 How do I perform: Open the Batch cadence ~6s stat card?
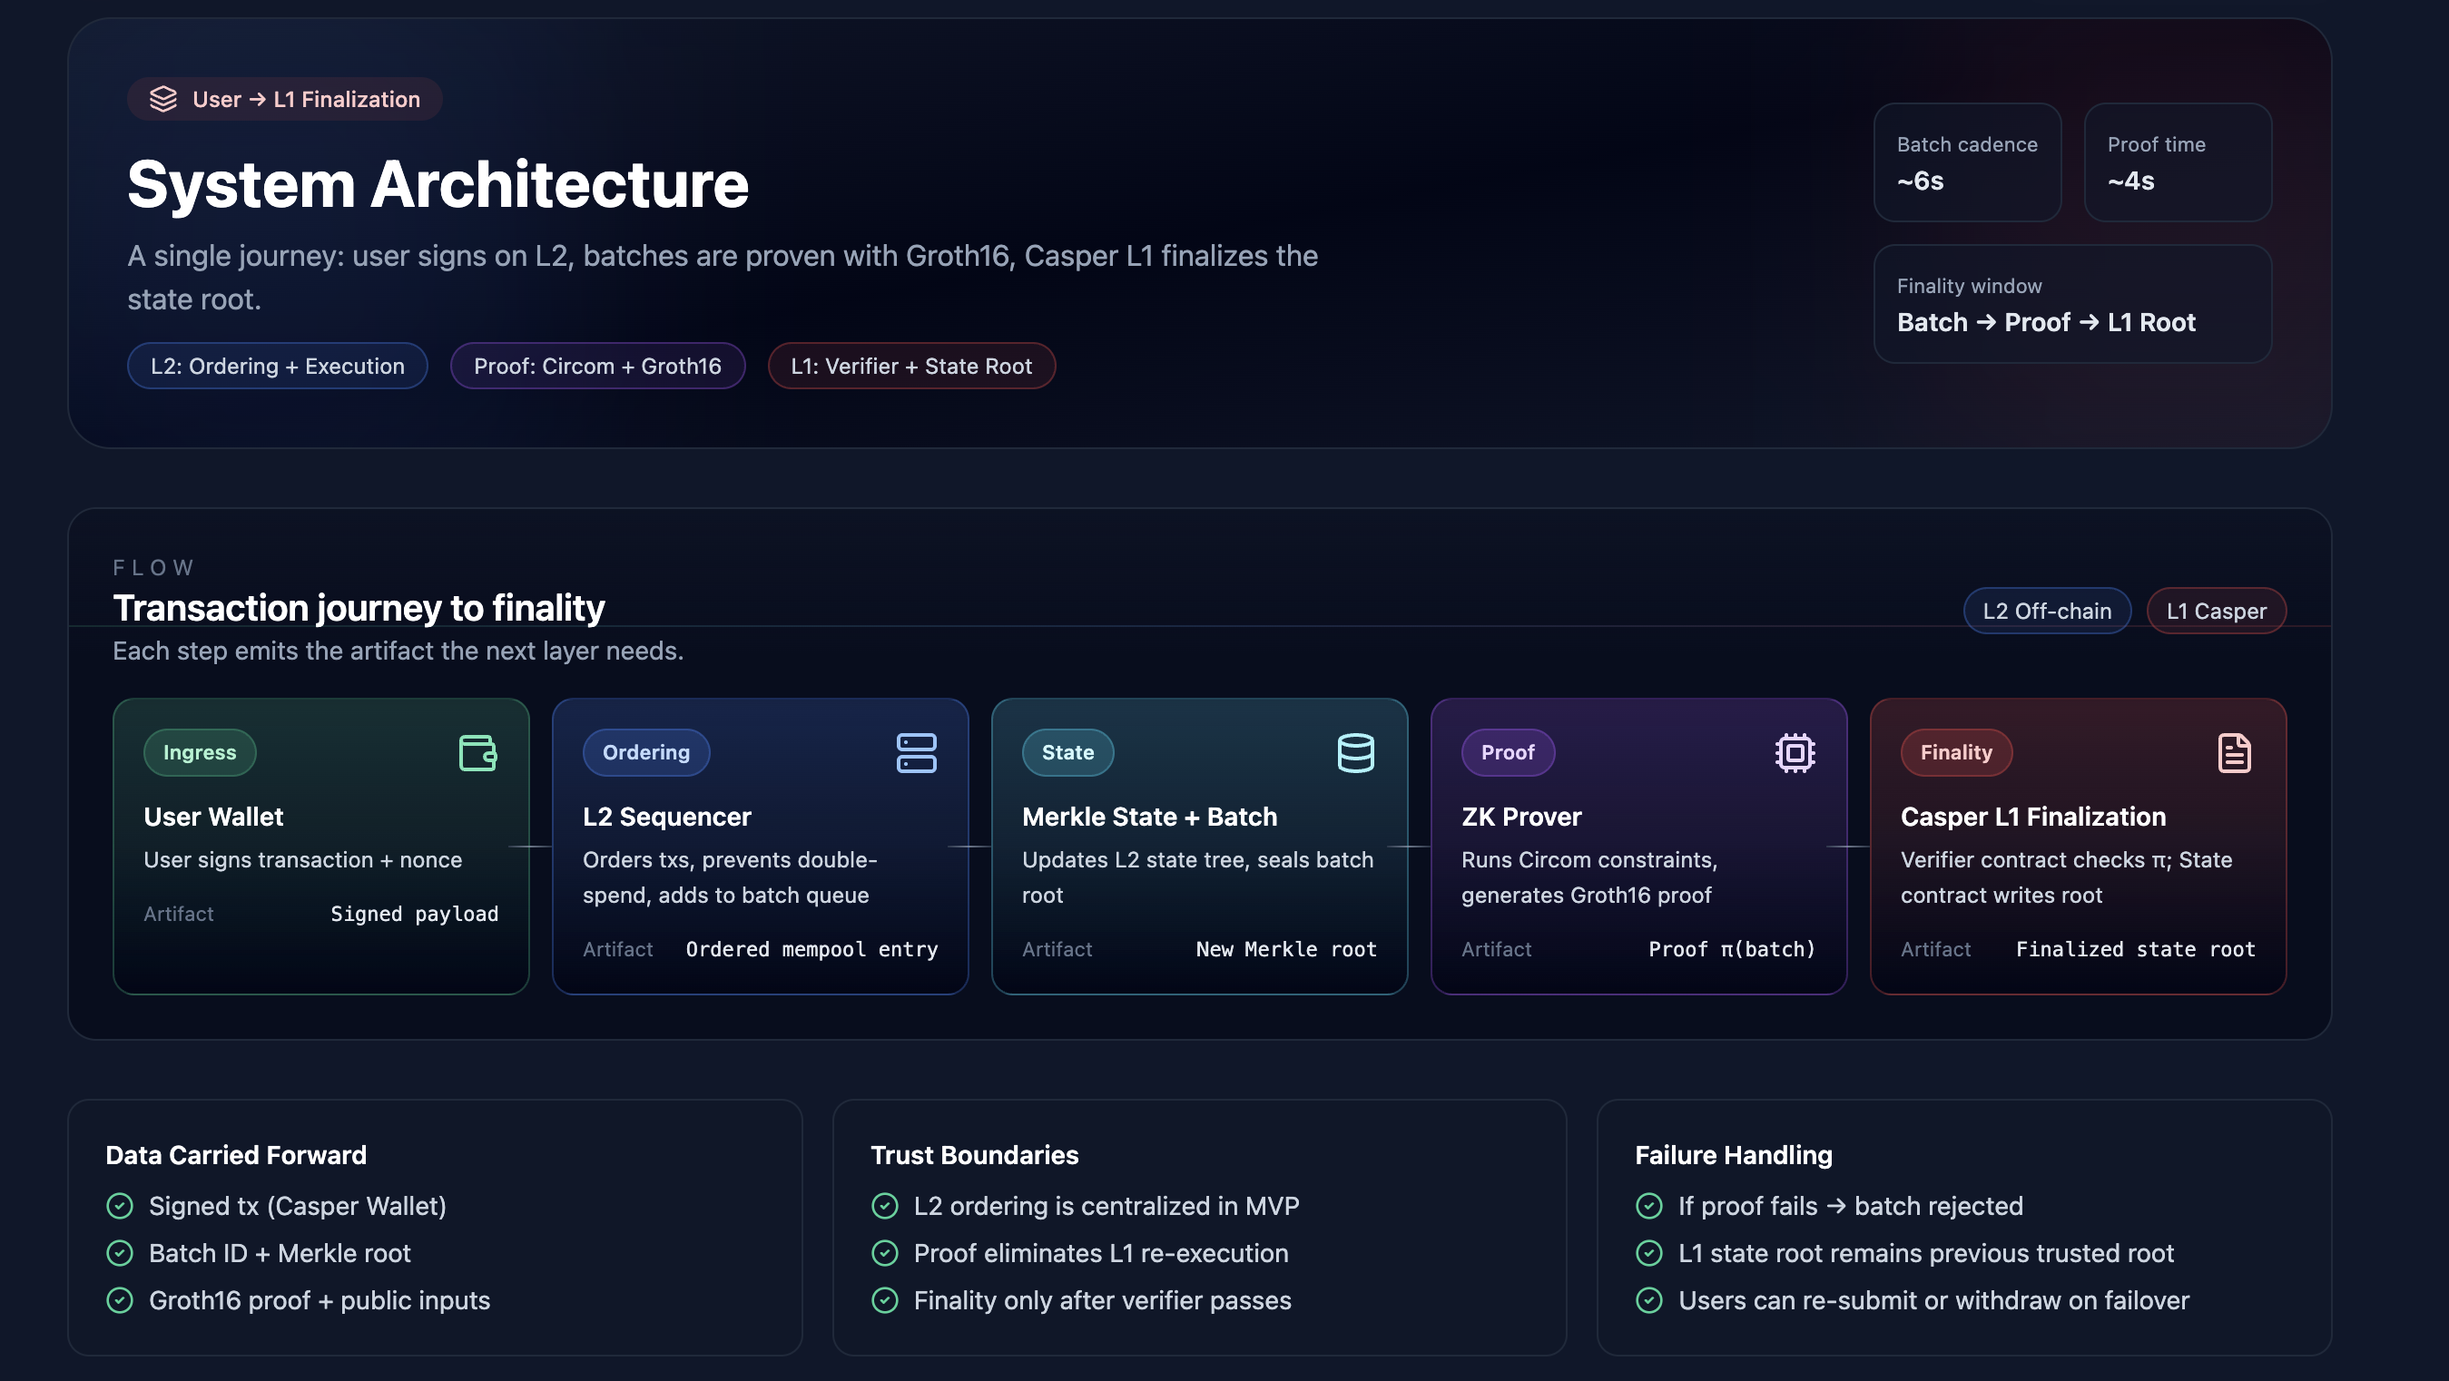pyautogui.click(x=1967, y=162)
